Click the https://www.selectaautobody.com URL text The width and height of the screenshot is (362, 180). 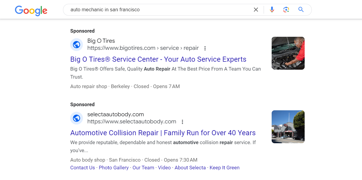click(132, 122)
